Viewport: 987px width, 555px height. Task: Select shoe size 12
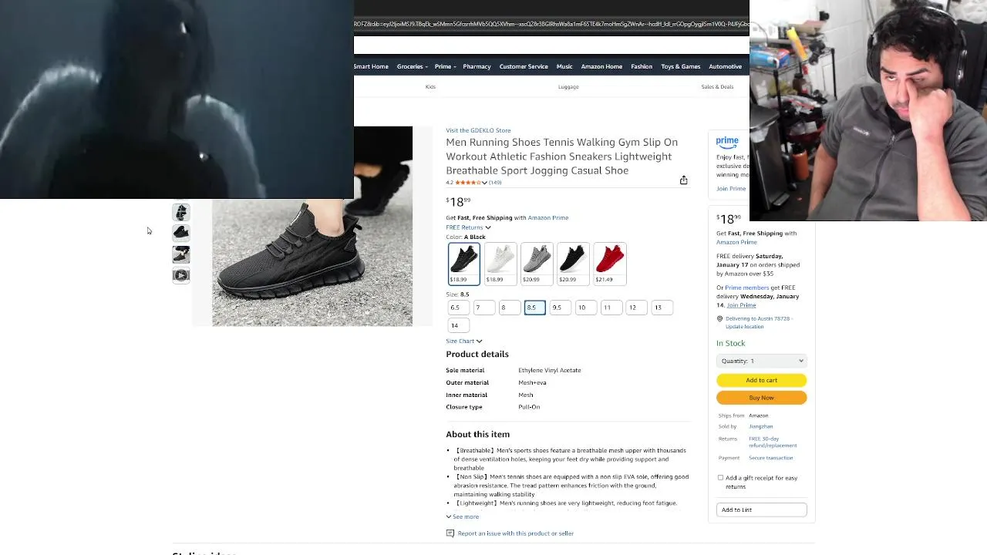click(636, 308)
